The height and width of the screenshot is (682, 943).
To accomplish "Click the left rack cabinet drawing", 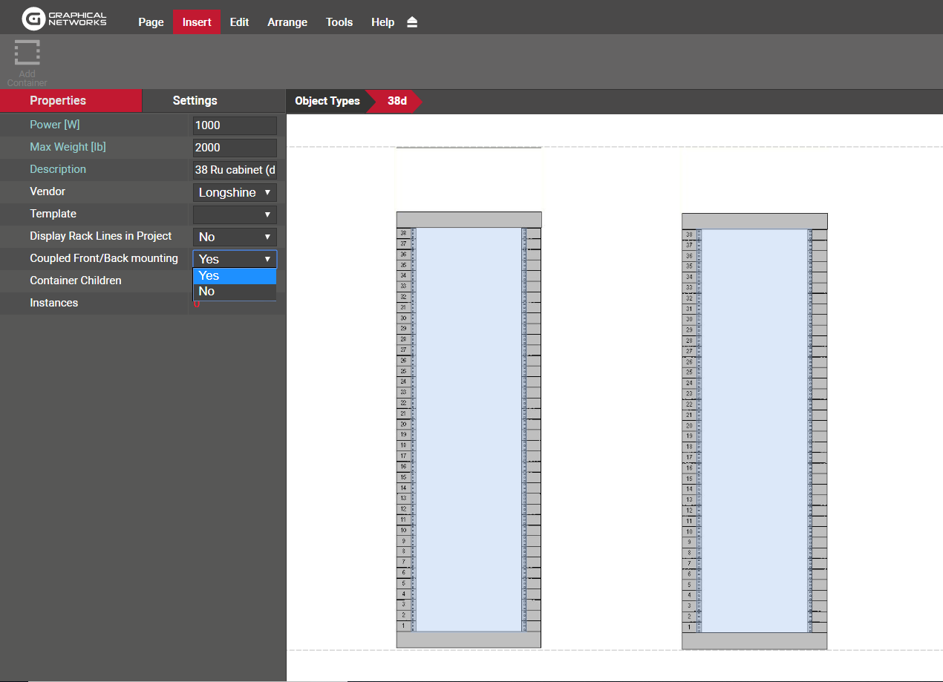I will pyautogui.click(x=469, y=429).
